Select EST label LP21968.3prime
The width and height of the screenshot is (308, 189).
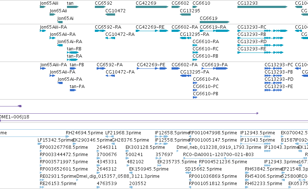(x=123, y=133)
